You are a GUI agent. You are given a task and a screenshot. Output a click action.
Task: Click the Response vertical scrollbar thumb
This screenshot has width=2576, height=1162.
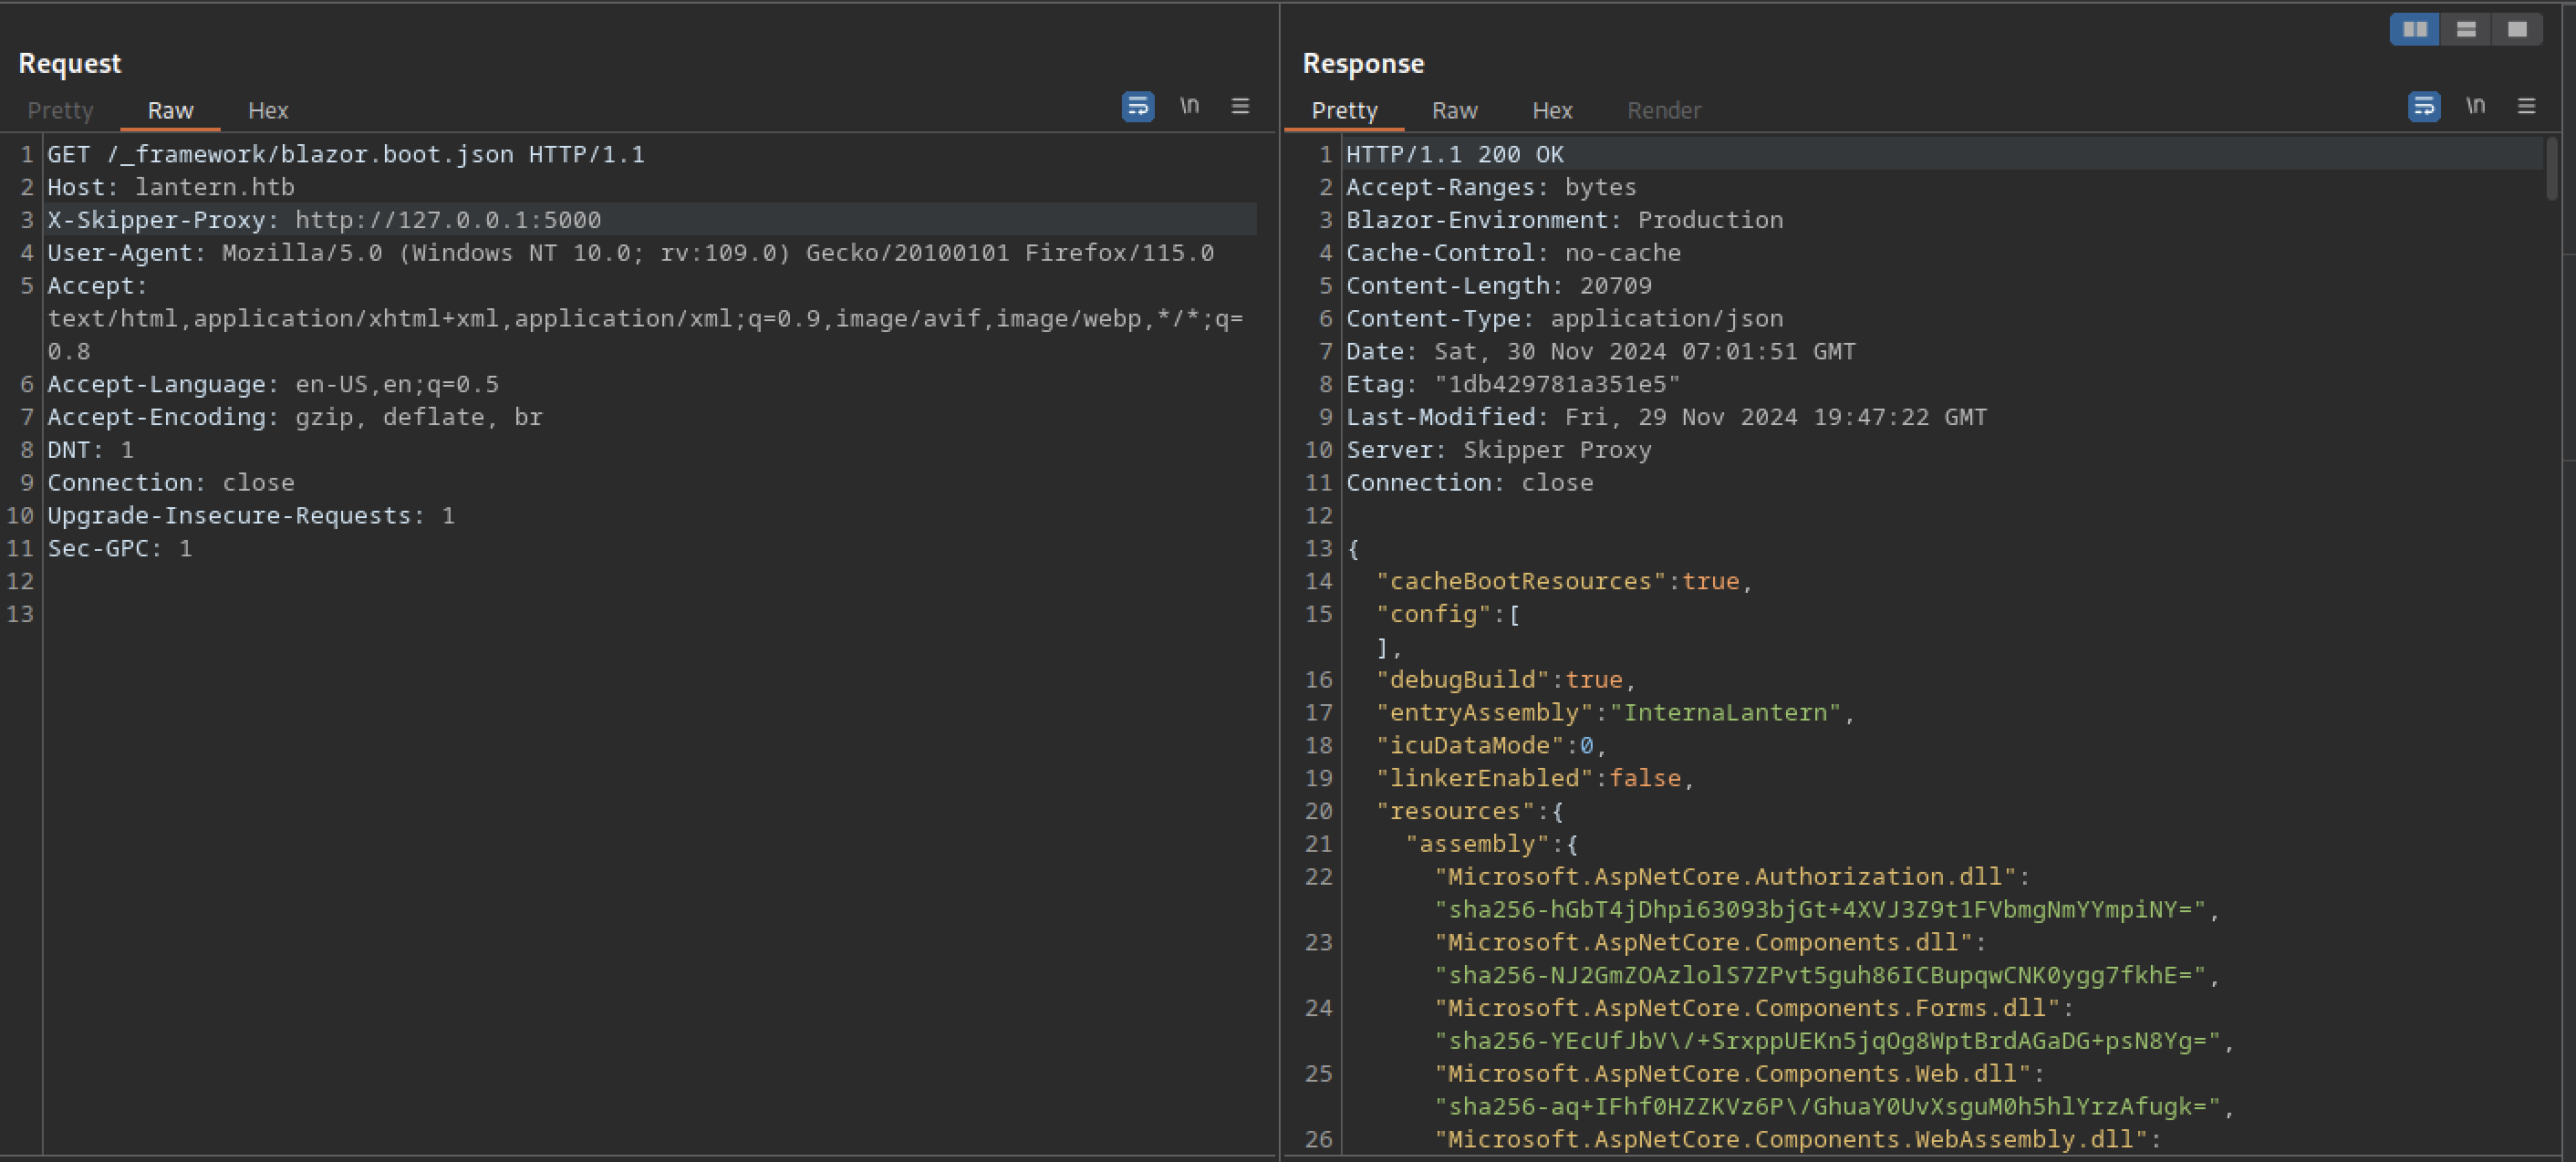point(2552,168)
